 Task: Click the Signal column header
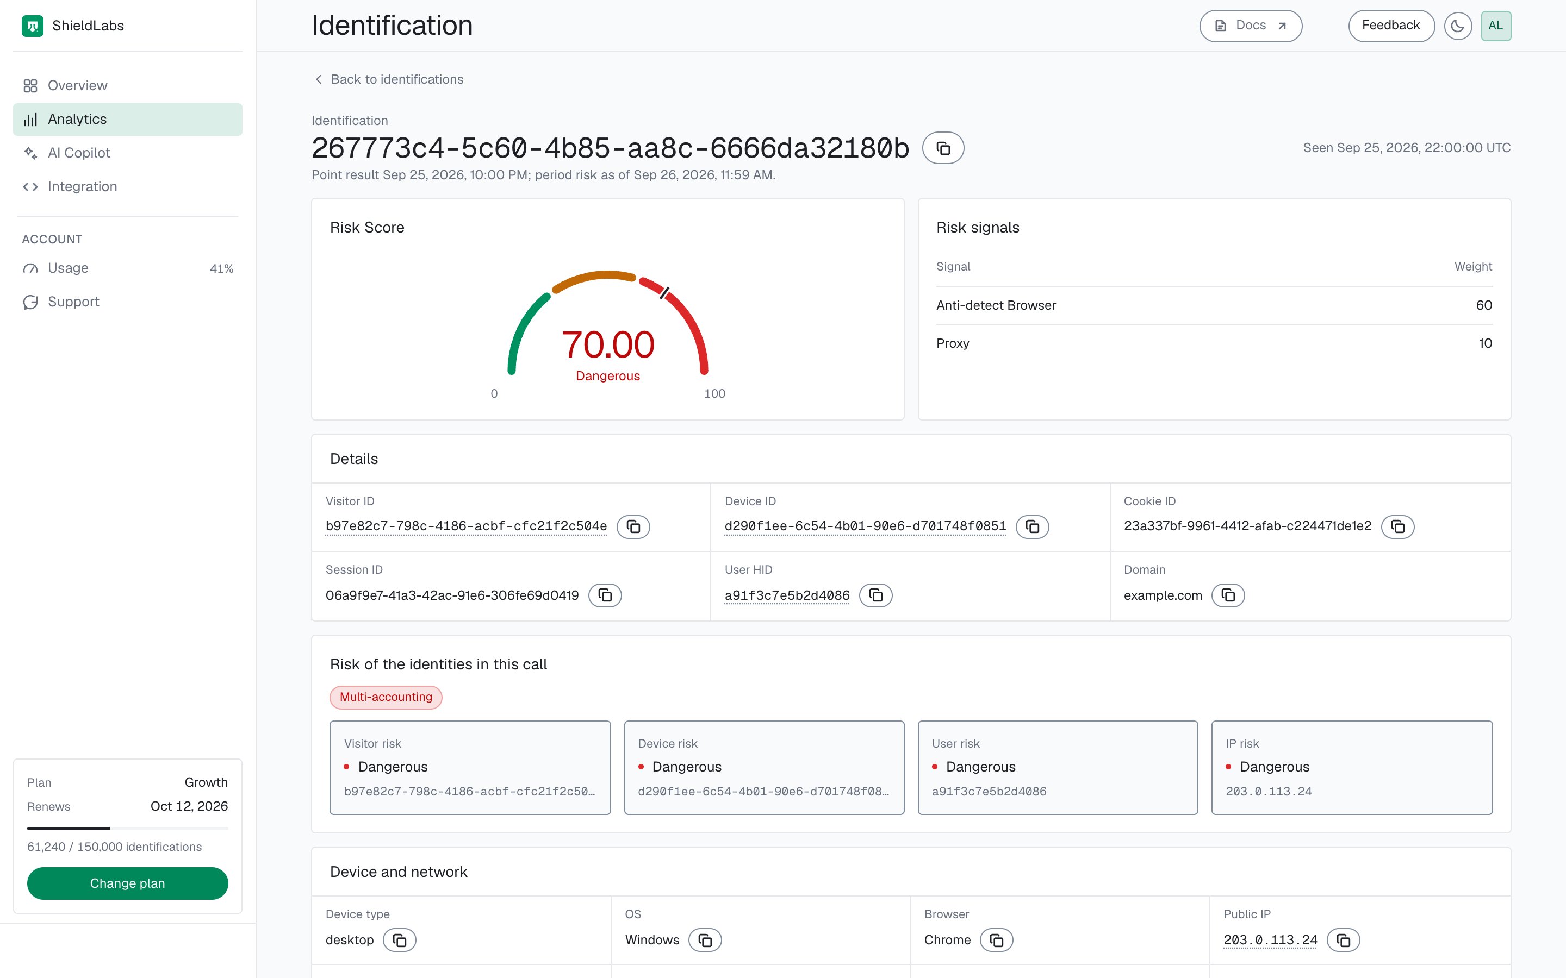point(953,266)
